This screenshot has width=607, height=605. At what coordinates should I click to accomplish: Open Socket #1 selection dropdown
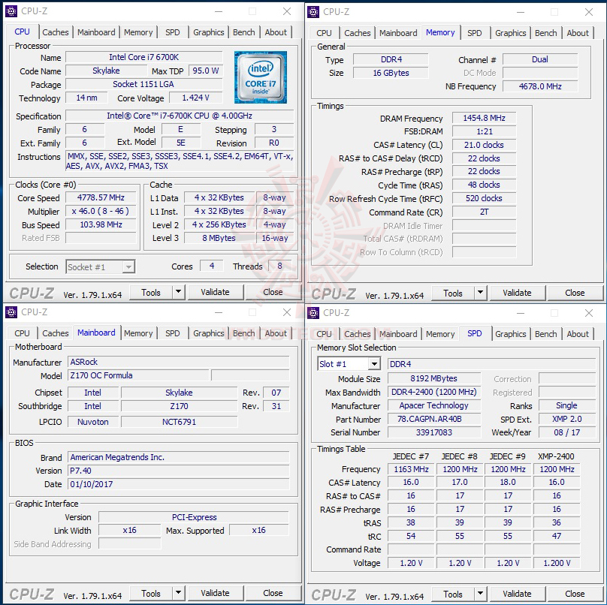coord(100,267)
